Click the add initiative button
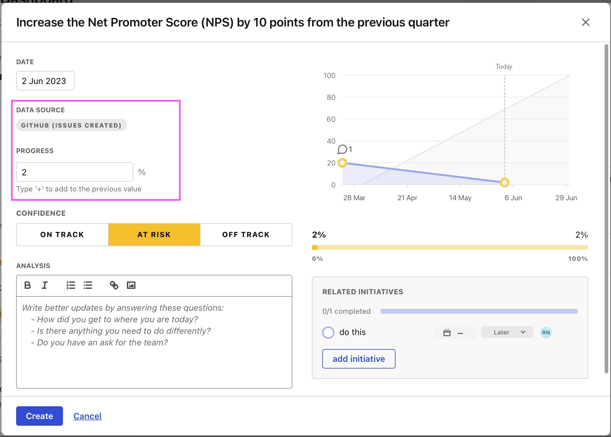 (x=359, y=359)
